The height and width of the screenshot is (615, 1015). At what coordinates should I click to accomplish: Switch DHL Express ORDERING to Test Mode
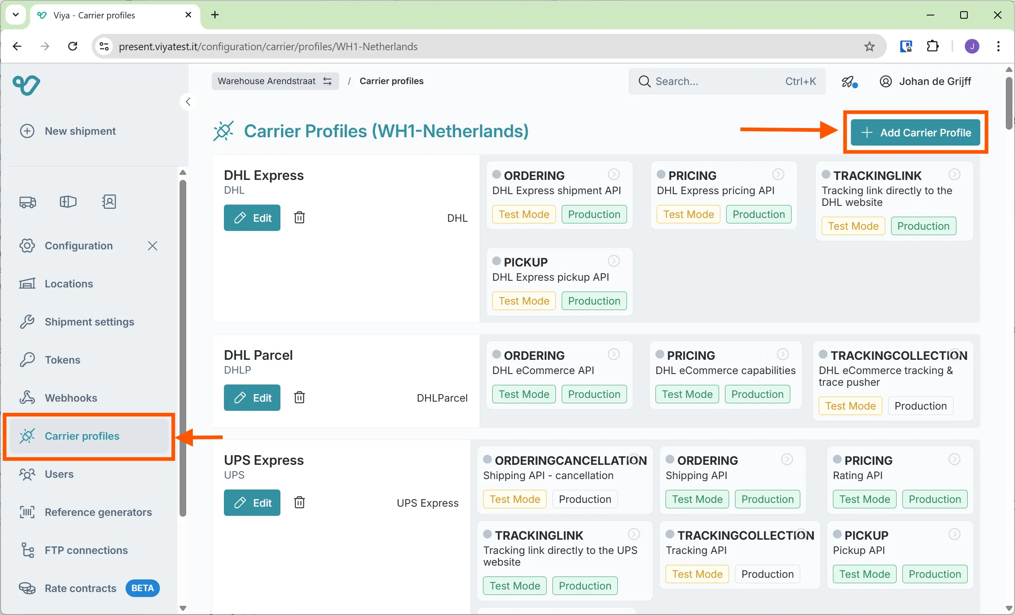(x=524, y=214)
